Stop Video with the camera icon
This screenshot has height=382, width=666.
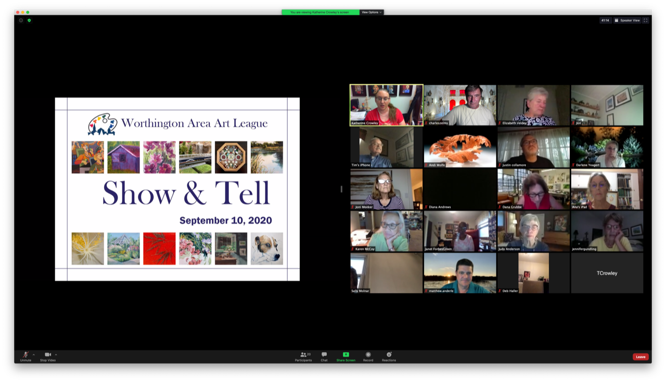pos(48,355)
